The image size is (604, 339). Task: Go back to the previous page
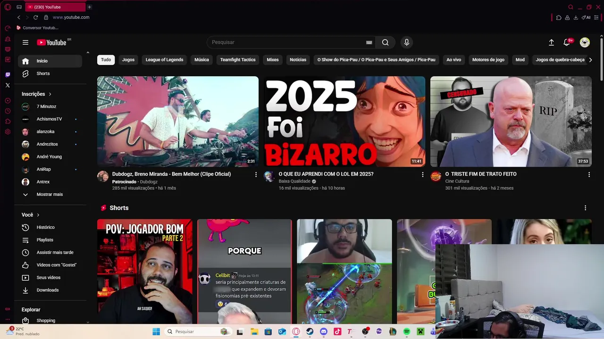click(19, 17)
